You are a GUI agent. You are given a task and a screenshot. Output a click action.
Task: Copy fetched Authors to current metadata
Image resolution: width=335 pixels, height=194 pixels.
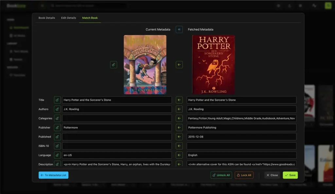pyautogui.click(x=179, y=109)
